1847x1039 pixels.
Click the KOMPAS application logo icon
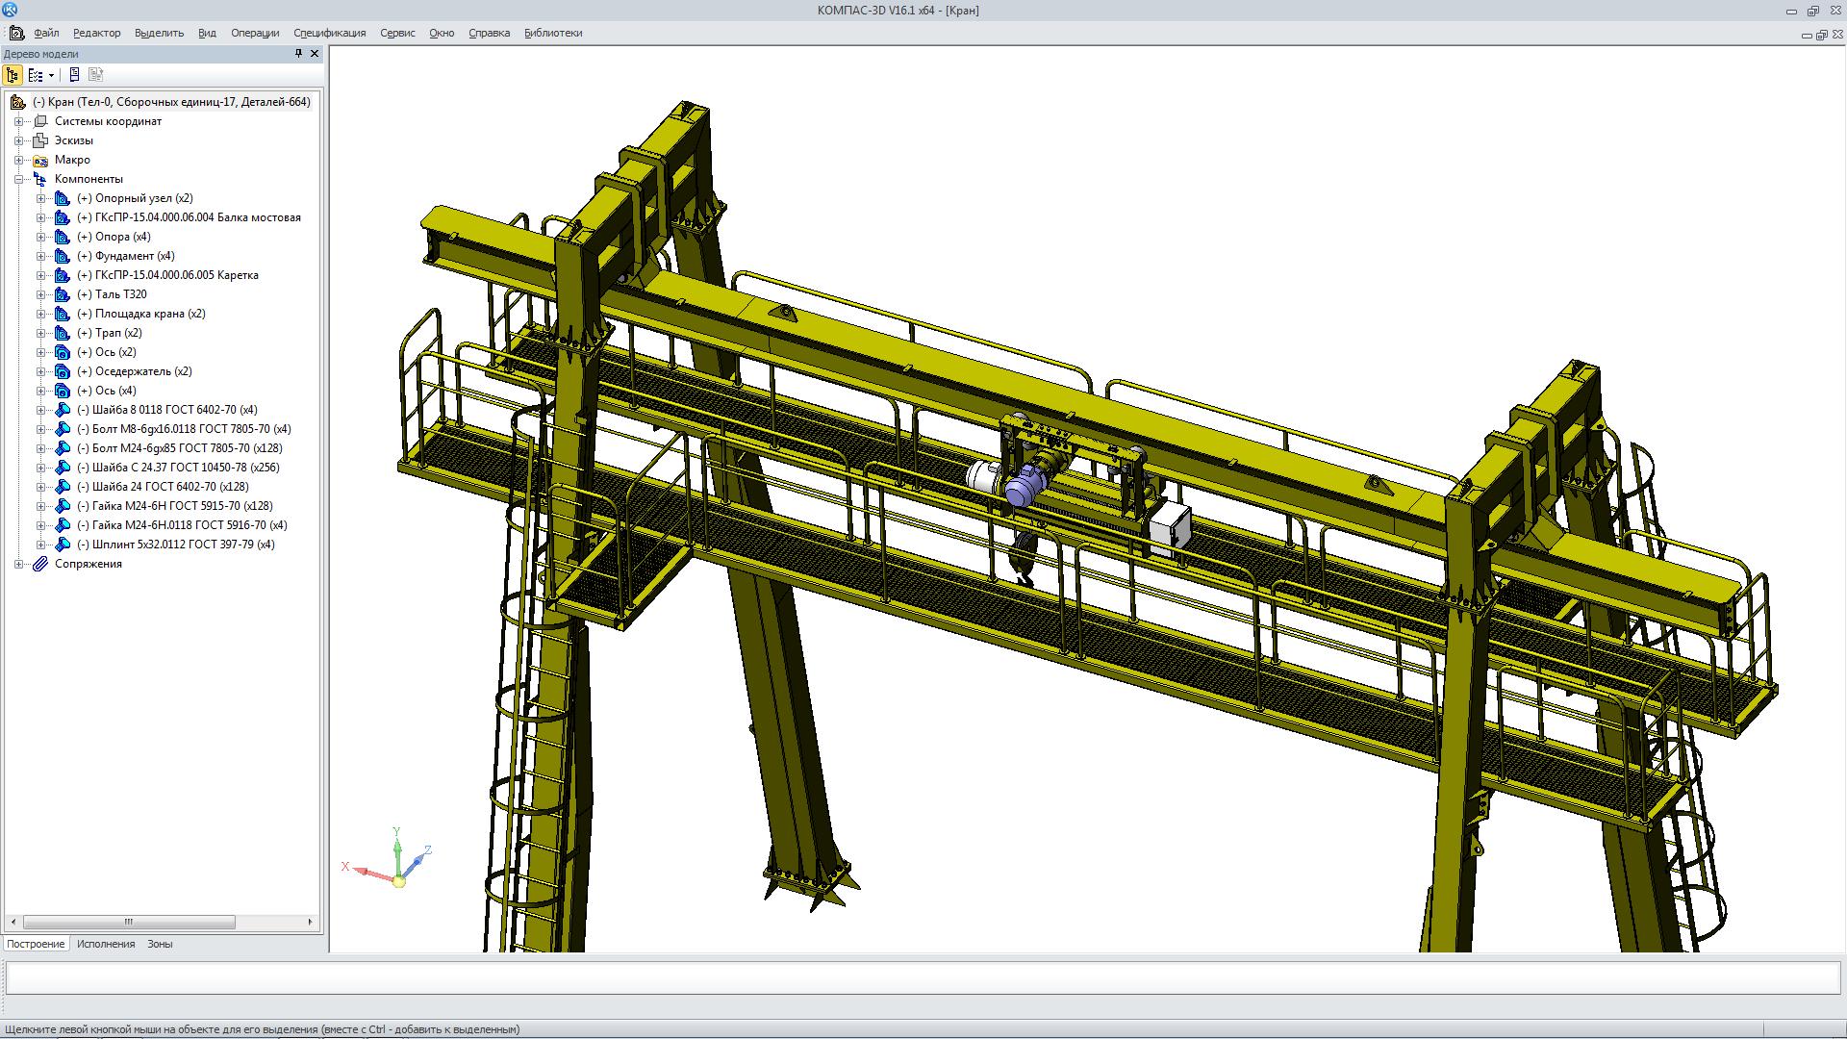click(x=10, y=10)
